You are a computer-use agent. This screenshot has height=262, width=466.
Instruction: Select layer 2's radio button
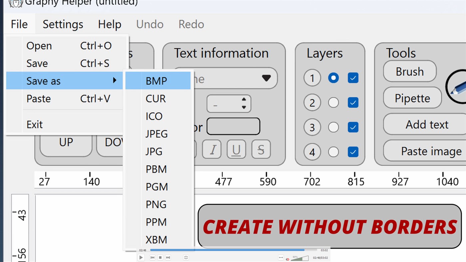pos(333,103)
